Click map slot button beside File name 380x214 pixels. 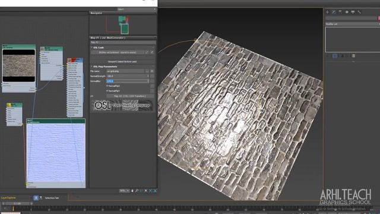point(152,71)
